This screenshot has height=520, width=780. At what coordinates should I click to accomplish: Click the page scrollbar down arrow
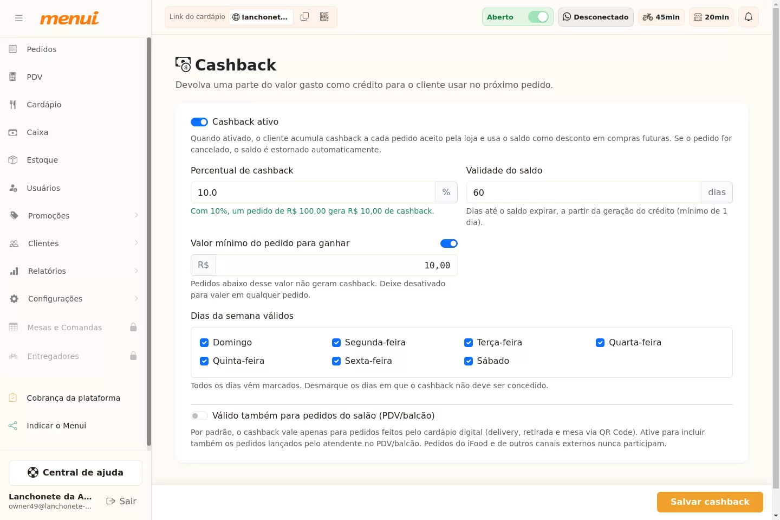pos(776,516)
